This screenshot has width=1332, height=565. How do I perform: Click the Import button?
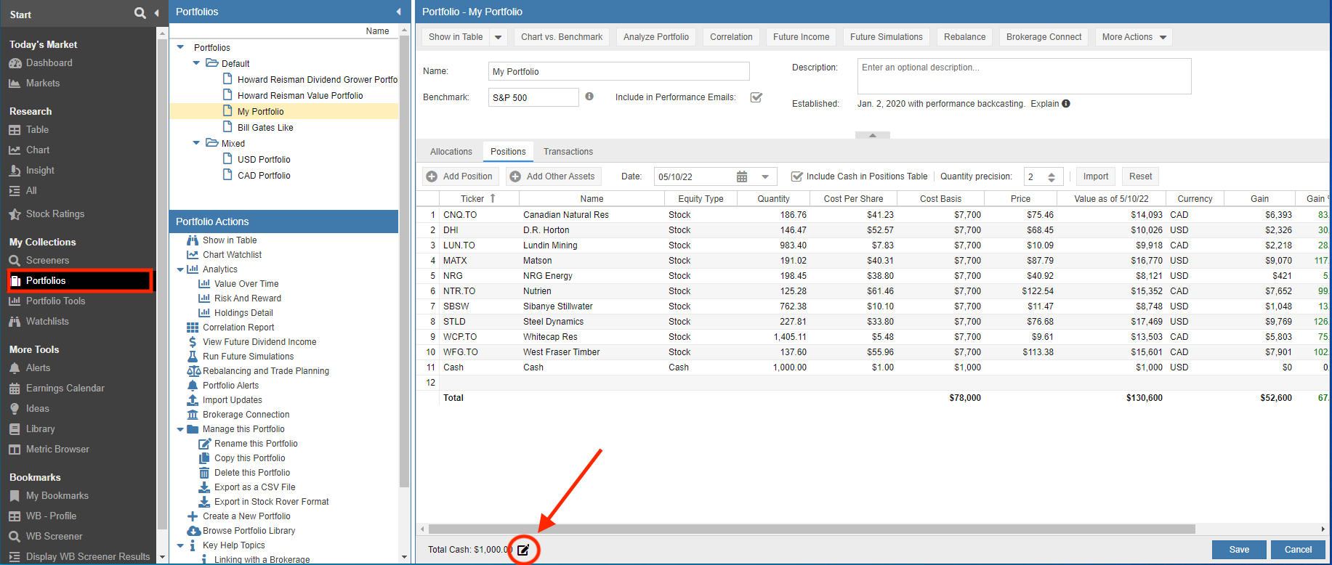pos(1096,176)
